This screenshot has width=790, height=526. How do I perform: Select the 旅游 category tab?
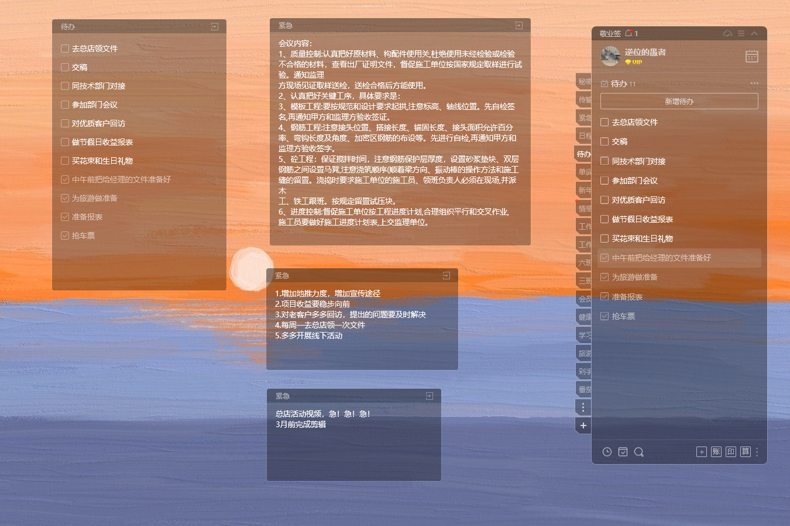[583, 353]
